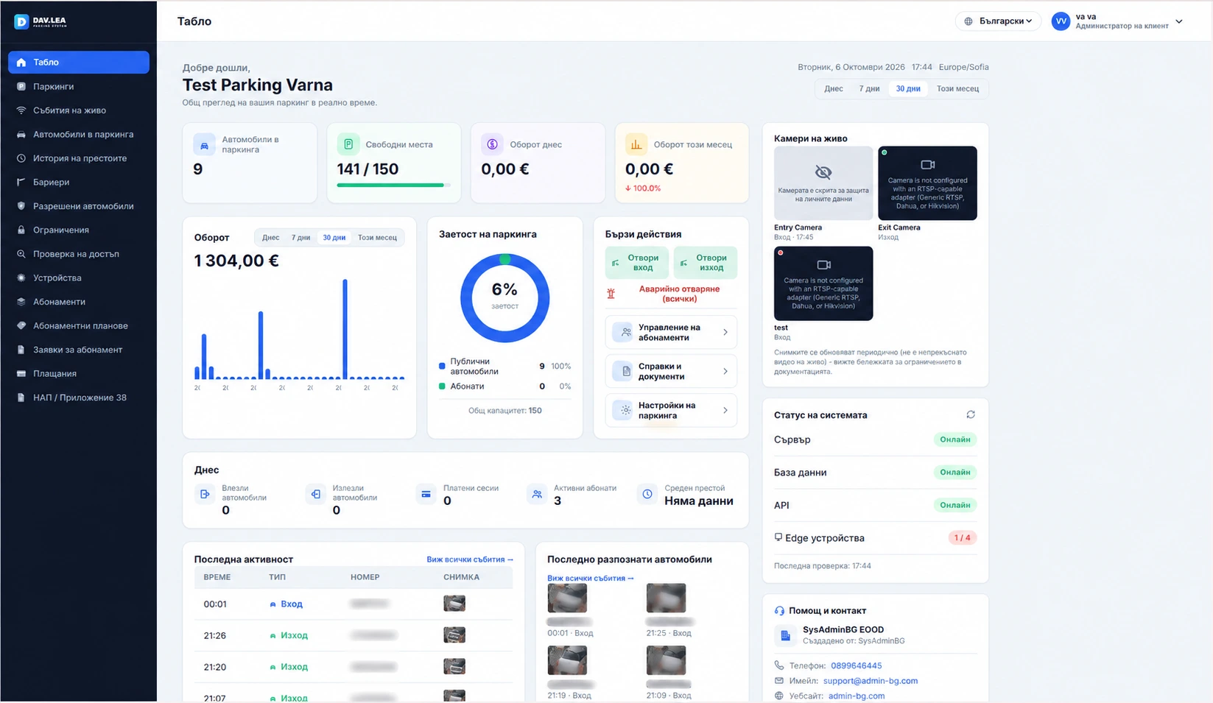The image size is (1213, 703).
Task: Click the free spaces green progress bar
Action: click(x=393, y=185)
